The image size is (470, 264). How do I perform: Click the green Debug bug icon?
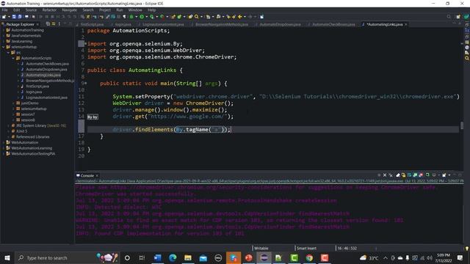[131, 17]
